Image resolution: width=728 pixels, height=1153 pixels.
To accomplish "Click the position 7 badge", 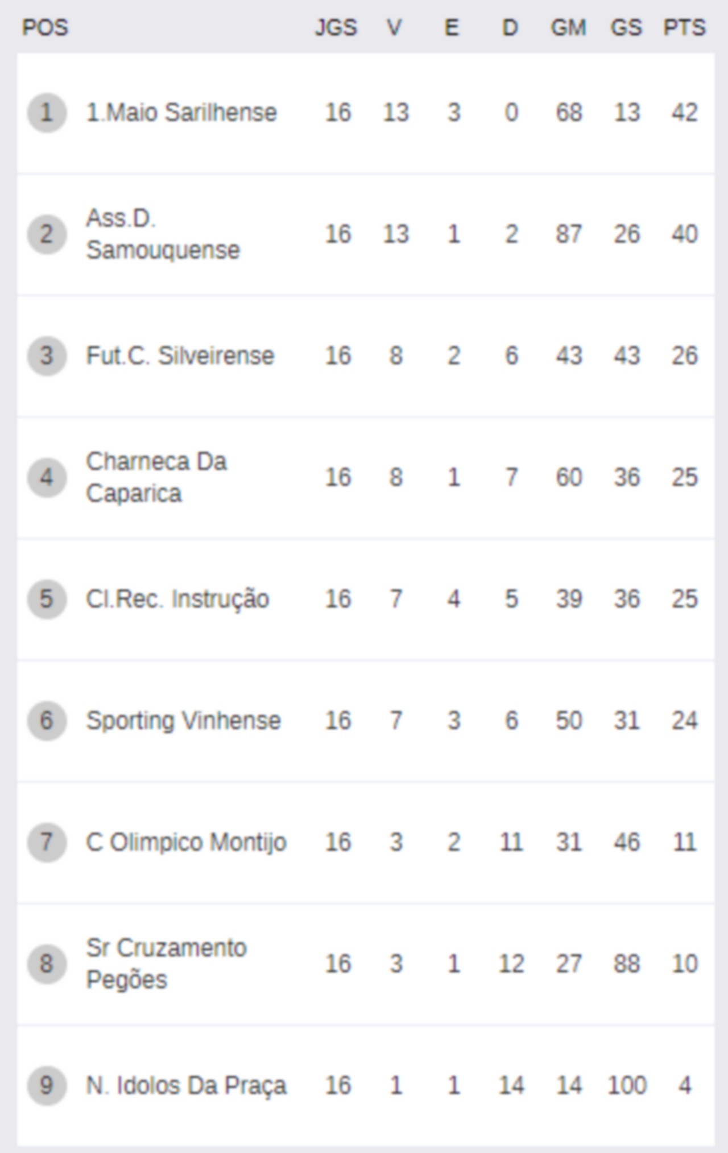I will point(47,842).
